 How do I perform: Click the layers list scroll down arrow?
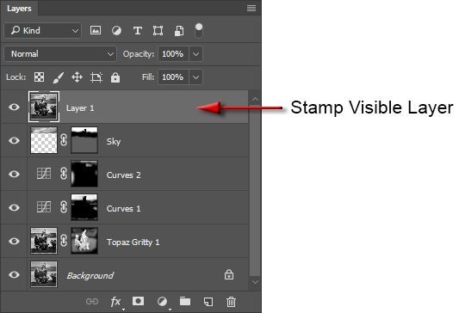click(255, 281)
